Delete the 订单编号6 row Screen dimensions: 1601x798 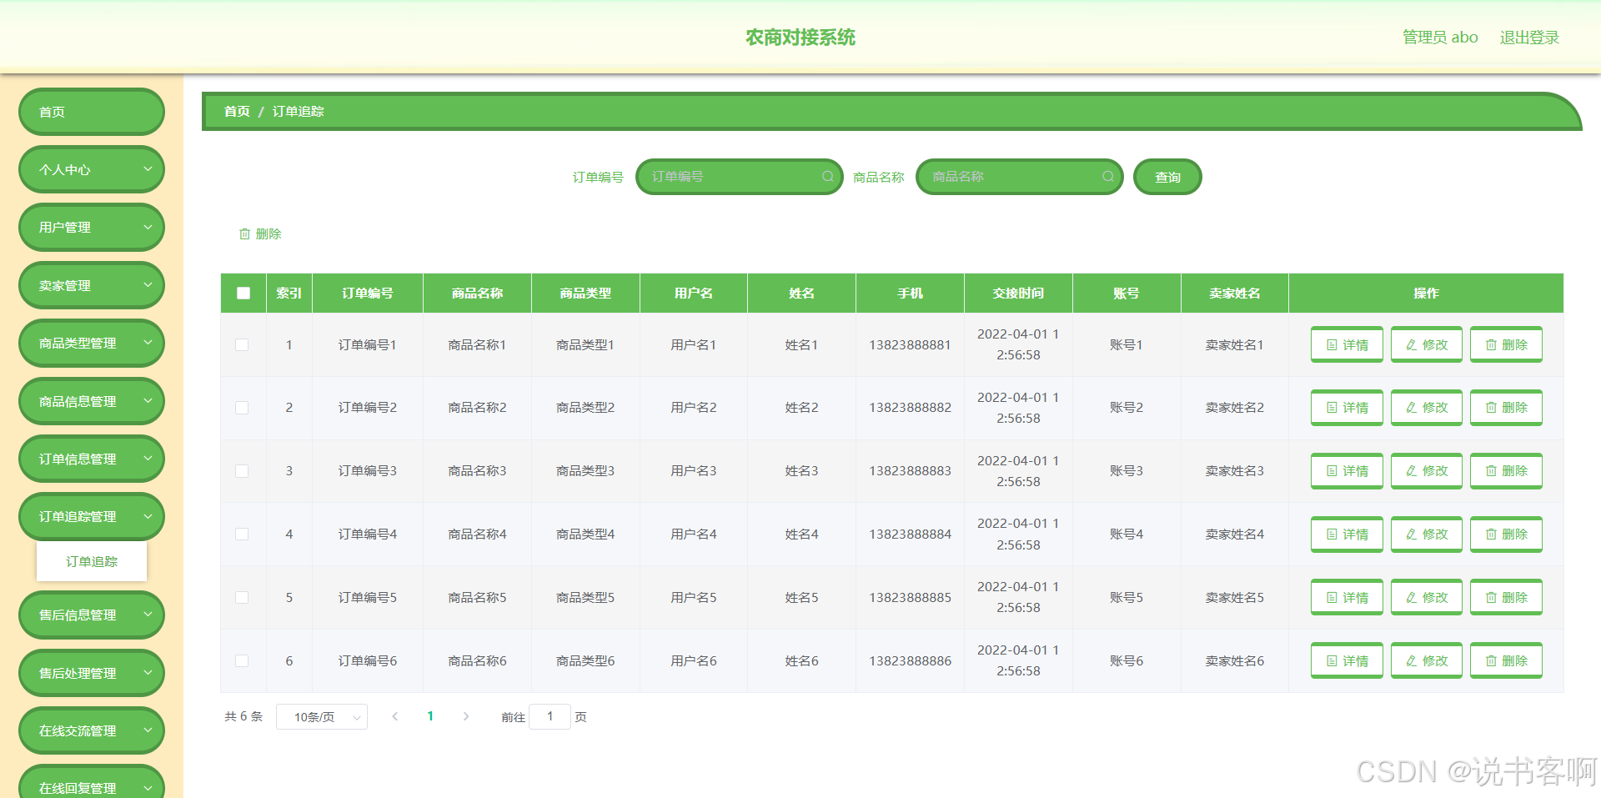[1506, 660]
